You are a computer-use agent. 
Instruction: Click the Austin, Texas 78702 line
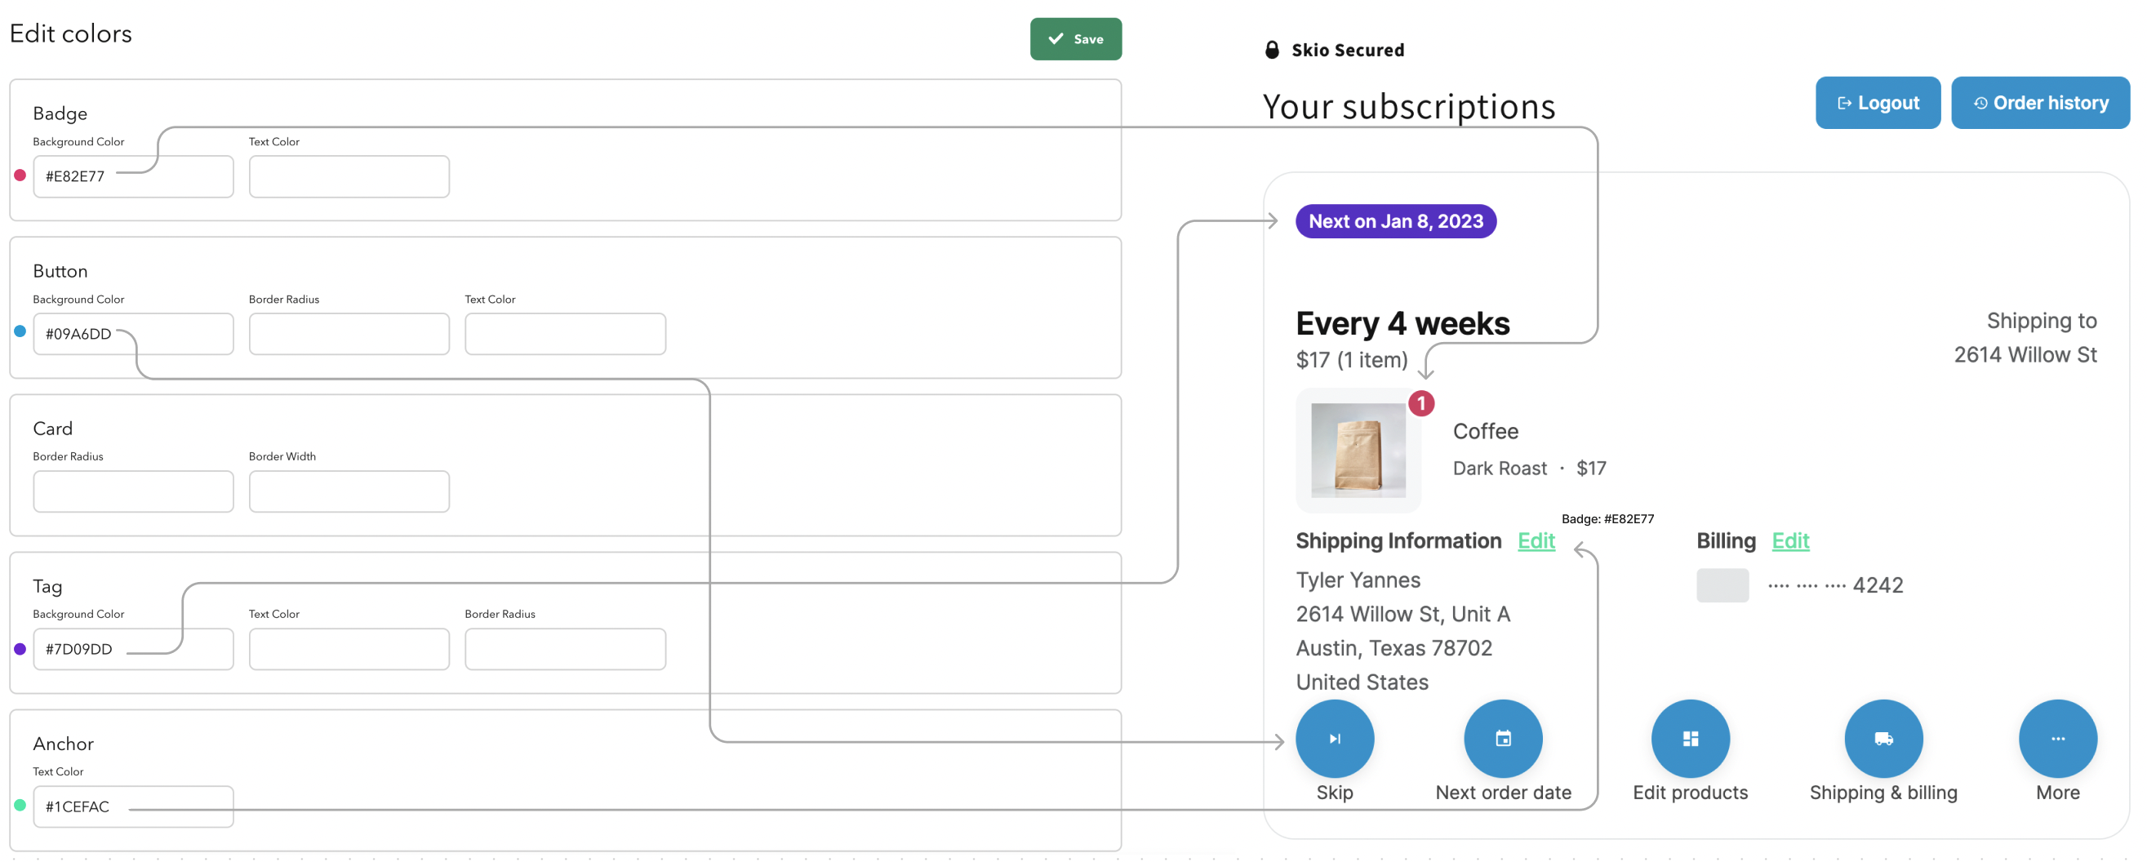pyautogui.click(x=1394, y=648)
